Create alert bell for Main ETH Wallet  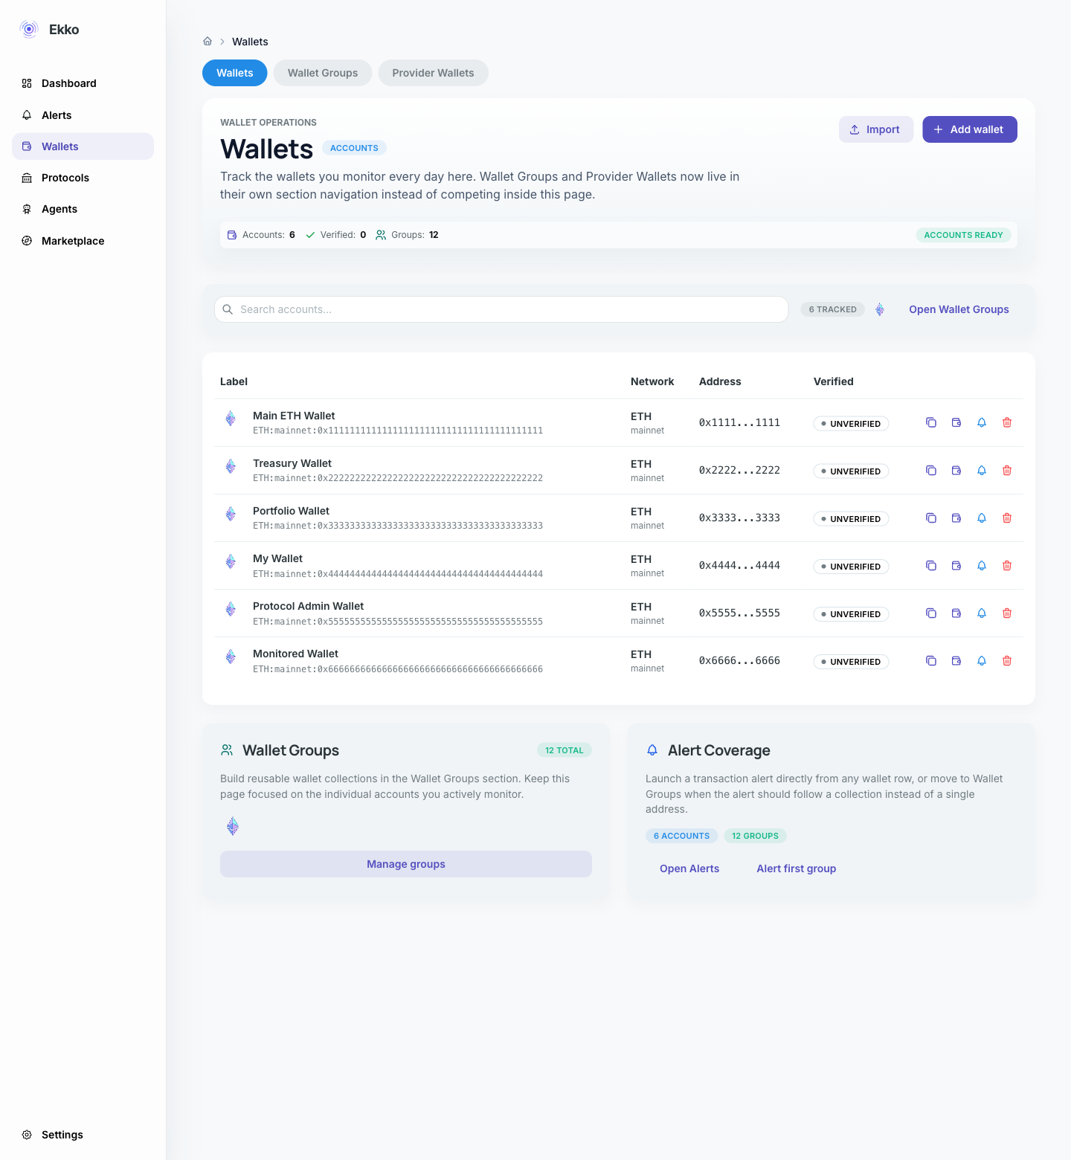pos(982,422)
